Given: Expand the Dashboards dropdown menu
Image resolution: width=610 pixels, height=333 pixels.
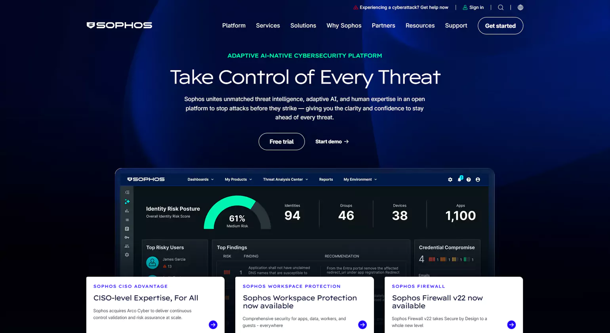Looking at the screenshot, I should (200, 179).
